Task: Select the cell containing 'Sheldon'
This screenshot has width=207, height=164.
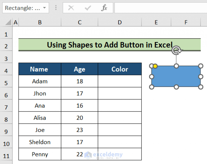Action: click(x=40, y=142)
